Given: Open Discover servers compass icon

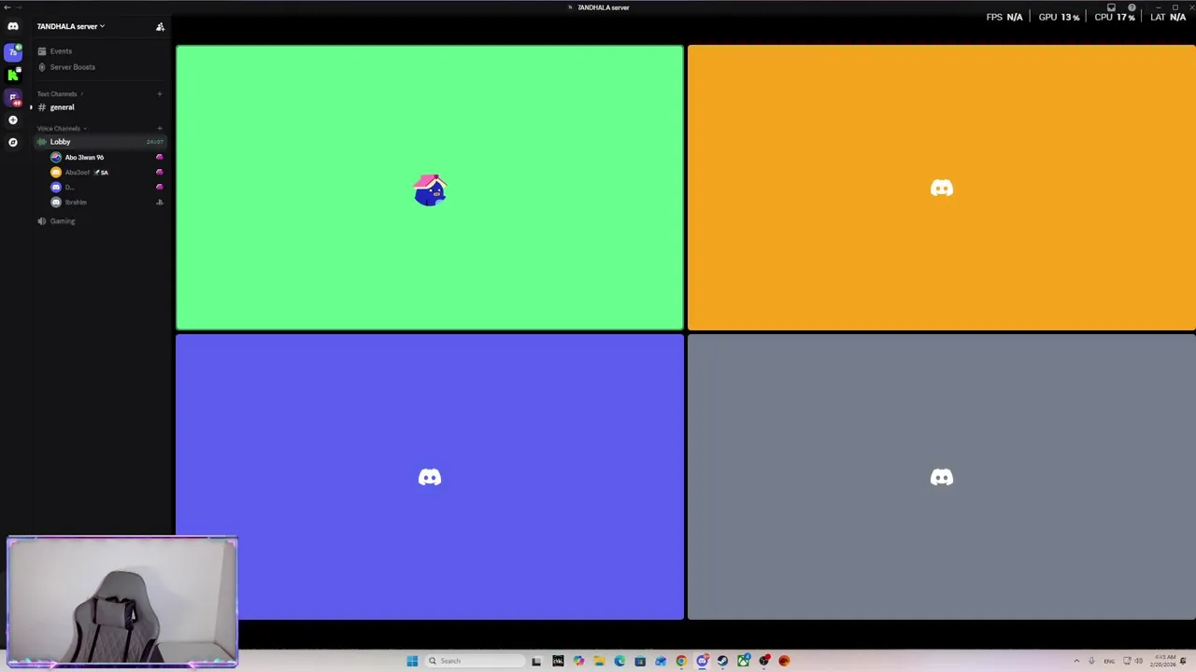Looking at the screenshot, I should [13, 142].
